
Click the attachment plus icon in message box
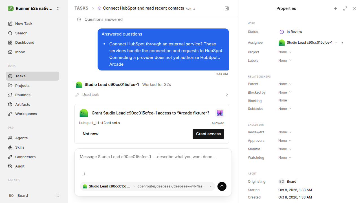pyautogui.click(x=84, y=174)
